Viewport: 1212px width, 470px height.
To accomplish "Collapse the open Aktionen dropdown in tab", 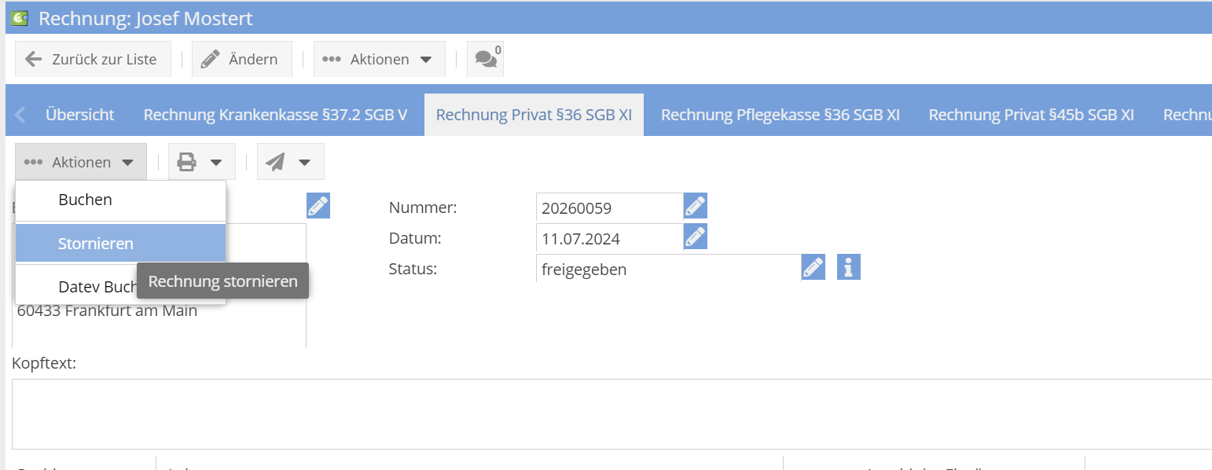I will (x=80, y=162).
